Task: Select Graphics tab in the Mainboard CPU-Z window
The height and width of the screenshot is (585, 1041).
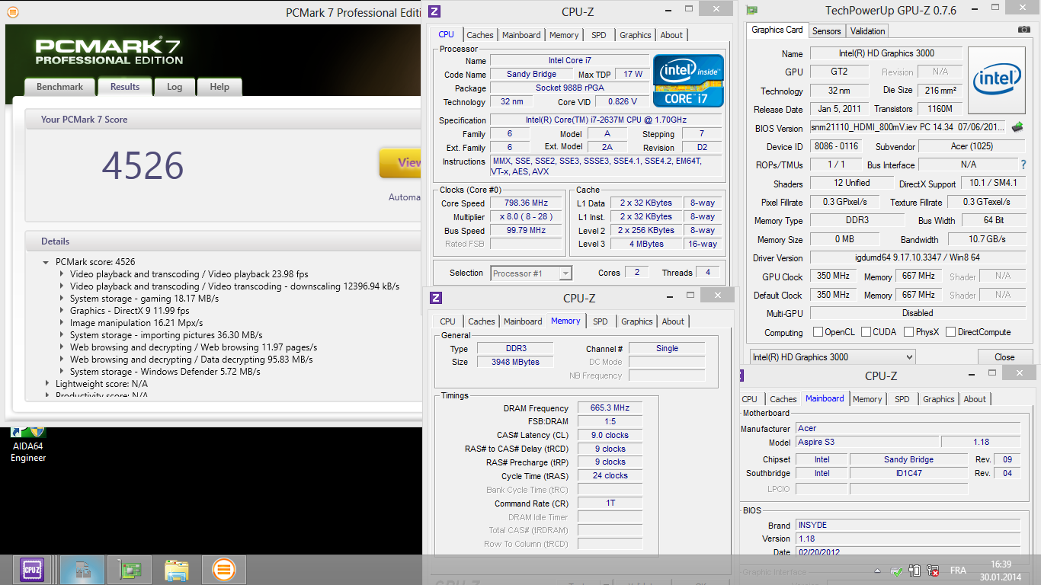Action: coord(939,399)
